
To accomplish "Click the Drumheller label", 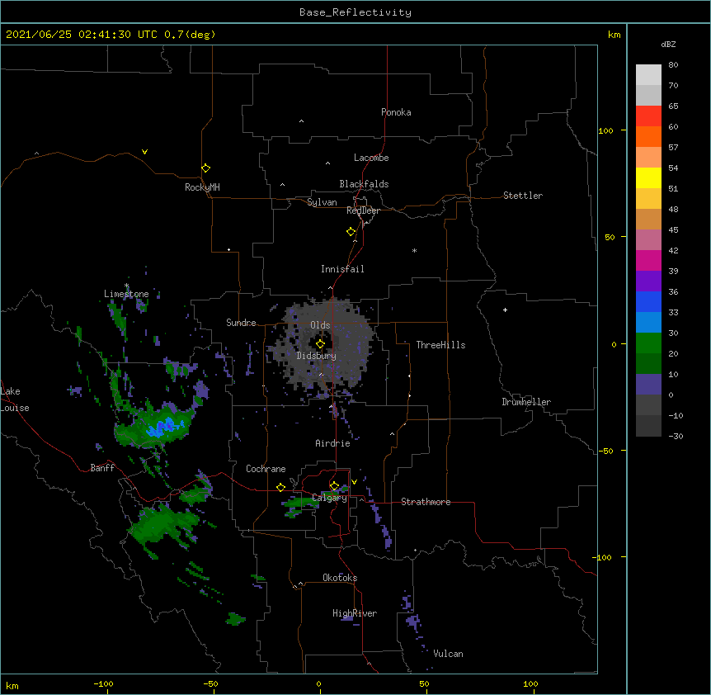I will (x=526, y=402).
